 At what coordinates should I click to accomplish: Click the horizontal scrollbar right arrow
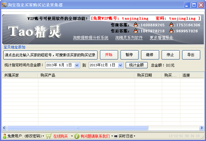pos(202,128)
